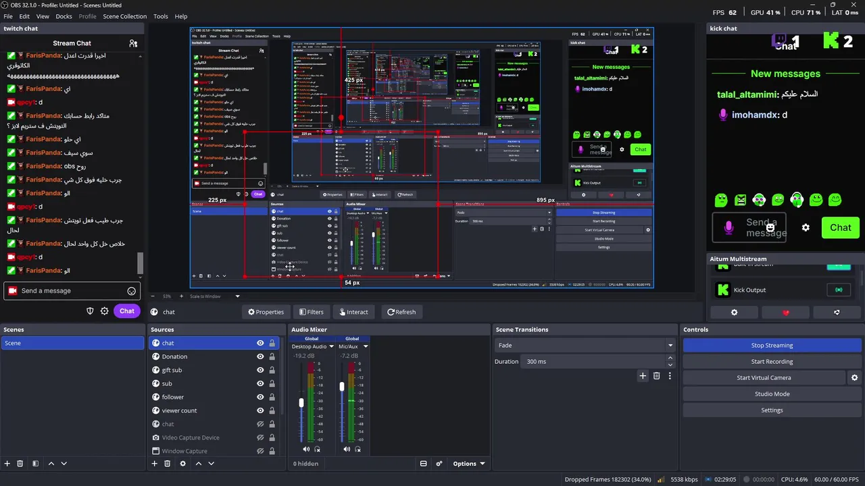Image resolution: width=865 pixels, height=486 pixels.
Task: Open Virtual Camera settings gear
Action: pyautogui.click(x=854, y=378)
